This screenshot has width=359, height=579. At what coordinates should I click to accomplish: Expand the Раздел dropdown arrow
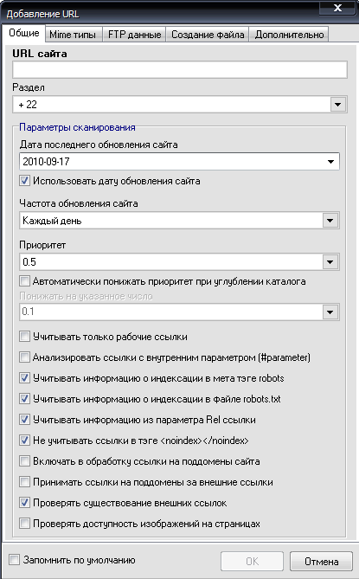[337, 105]
